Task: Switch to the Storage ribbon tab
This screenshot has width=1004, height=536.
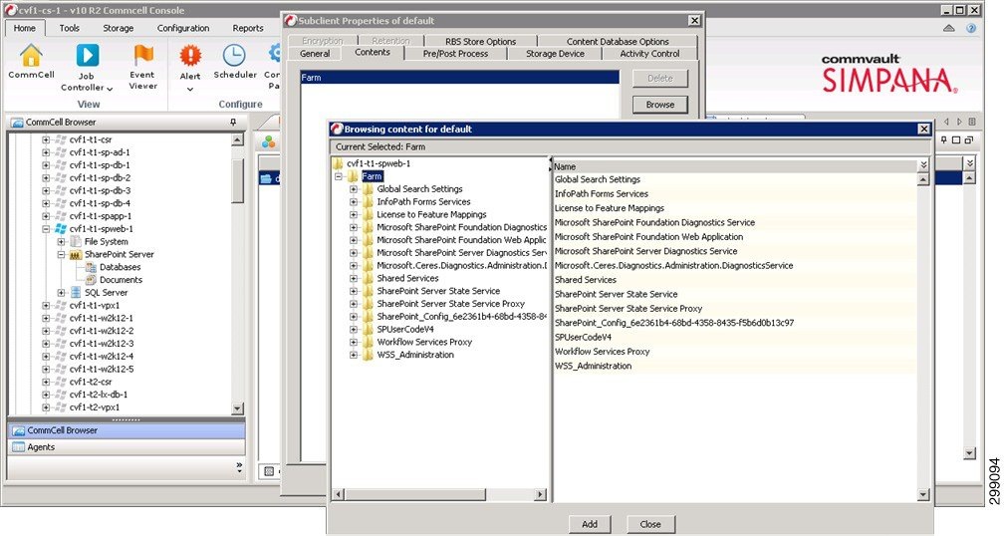Action: (x=118, y=28)
